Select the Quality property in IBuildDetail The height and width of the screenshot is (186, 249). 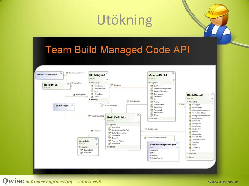[195, 131]
